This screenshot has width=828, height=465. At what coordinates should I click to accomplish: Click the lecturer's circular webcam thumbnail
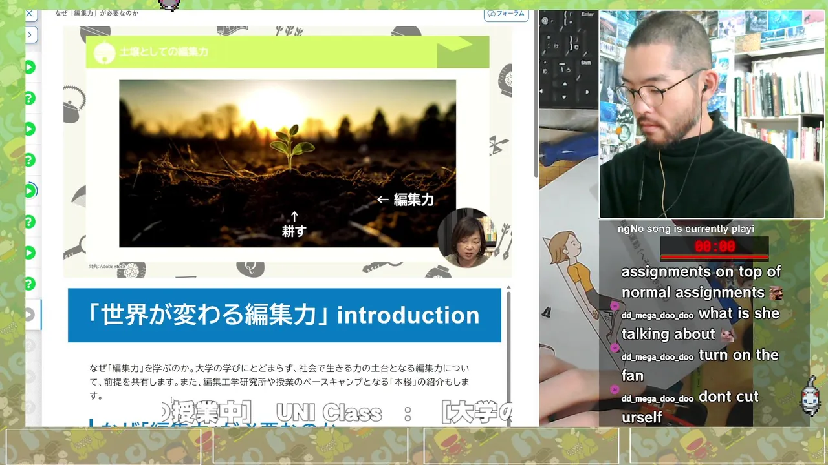[466, 238]
